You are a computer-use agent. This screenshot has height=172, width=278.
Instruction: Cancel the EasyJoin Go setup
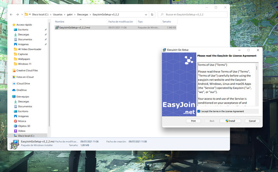click(x=251, y=121)
